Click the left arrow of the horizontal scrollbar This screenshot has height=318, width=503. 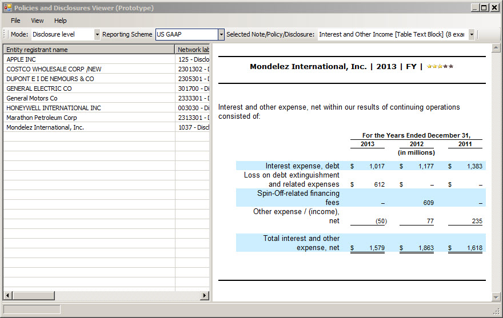pyautogui.click(x=7, y=295)
